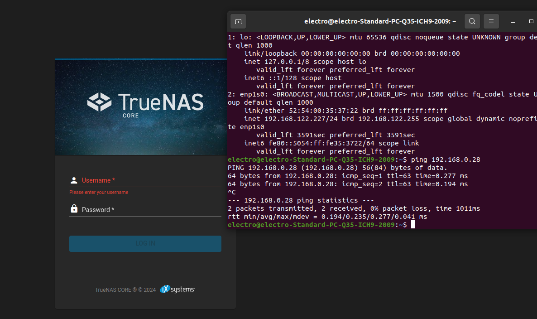Screen dimensions: 537x319
Task: Click the 'inet 192.168.122.227/24' address line
Action: (390, 119)
